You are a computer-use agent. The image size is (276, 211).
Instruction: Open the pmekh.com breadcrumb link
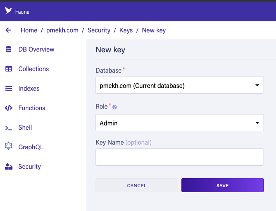point(62,30)
